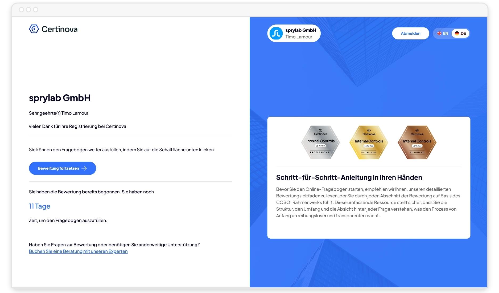Click the middle window control dot

coord(28,10)
